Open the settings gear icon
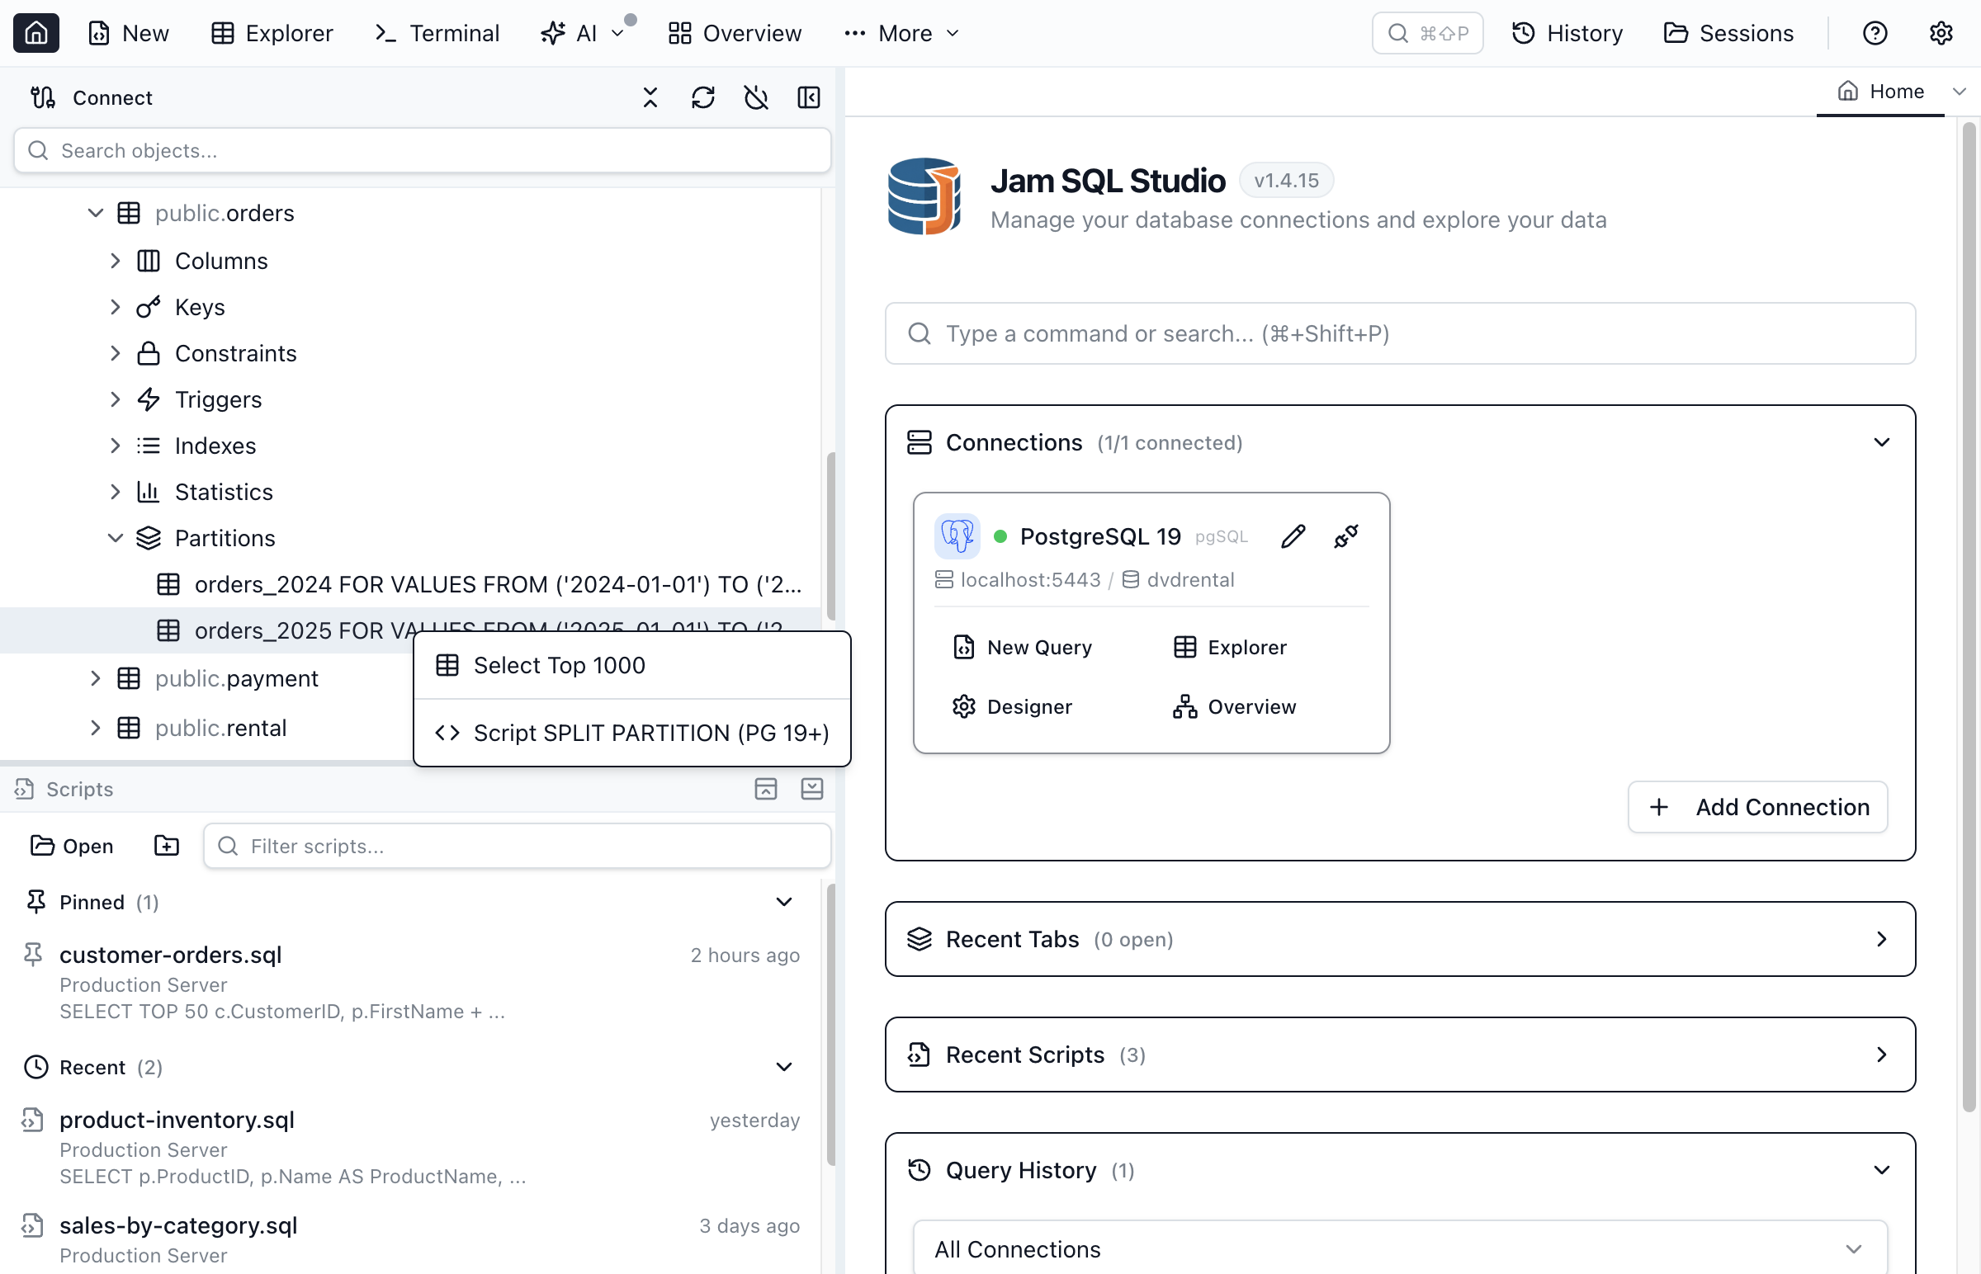 (1941, 33)
